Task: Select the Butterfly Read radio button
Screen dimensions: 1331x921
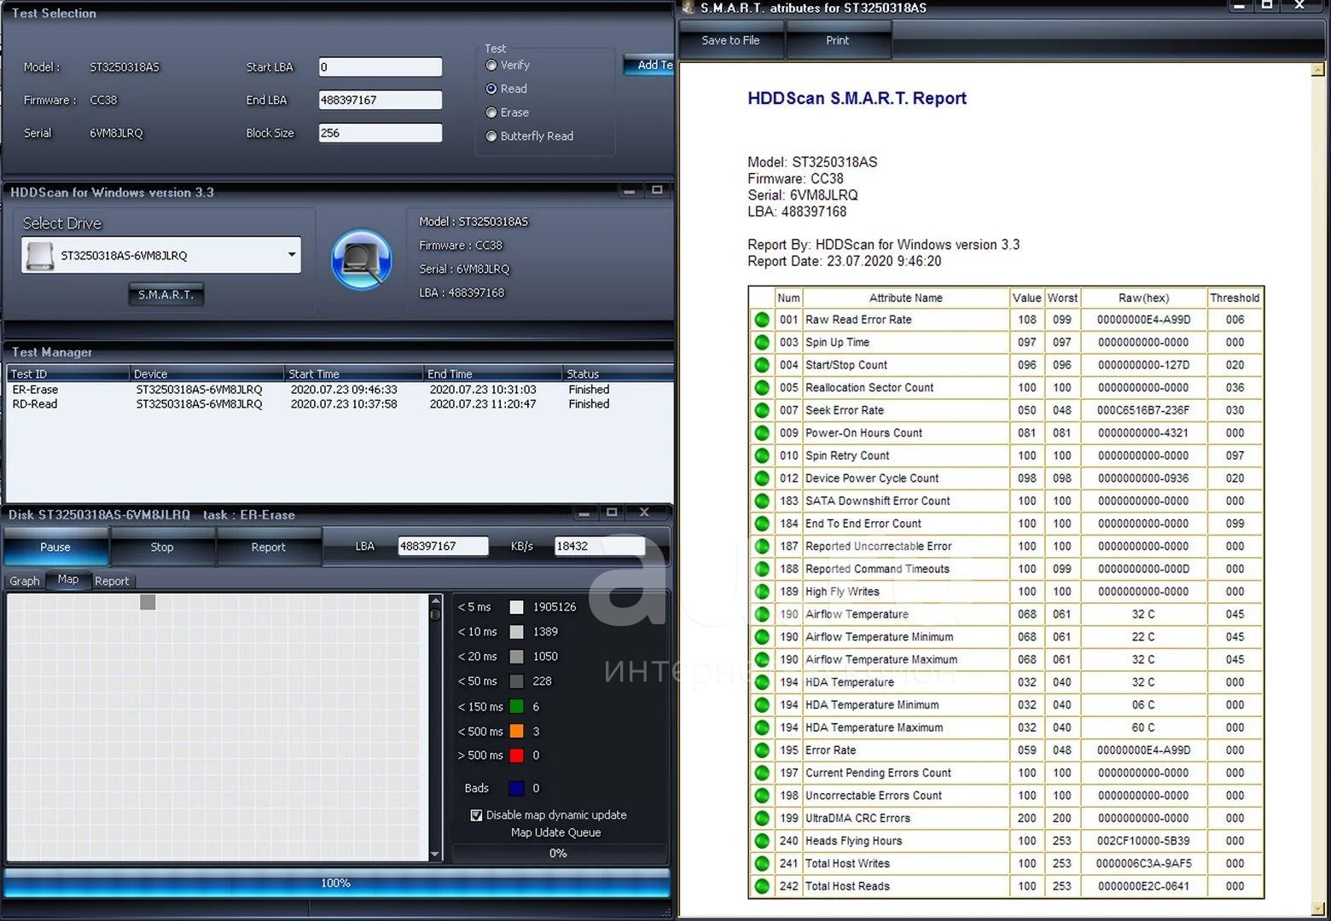Action: coord(491,136)
